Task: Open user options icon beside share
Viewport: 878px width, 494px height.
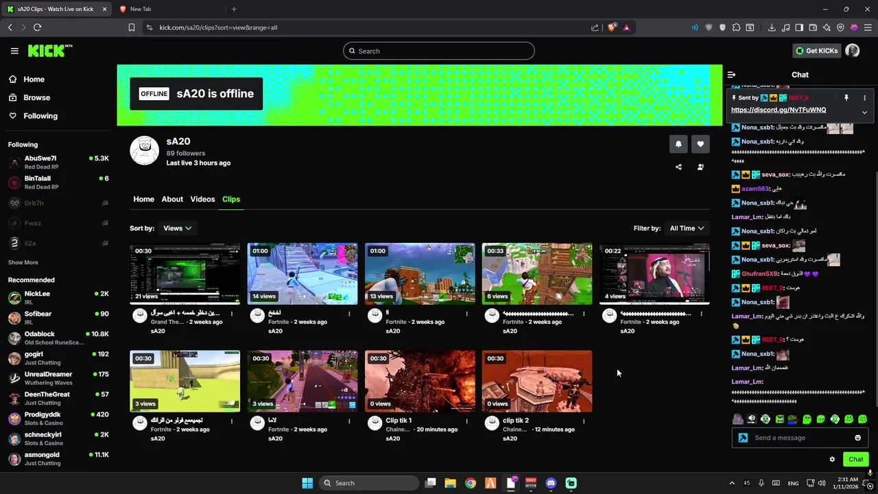Action: (x=700, y=167)
